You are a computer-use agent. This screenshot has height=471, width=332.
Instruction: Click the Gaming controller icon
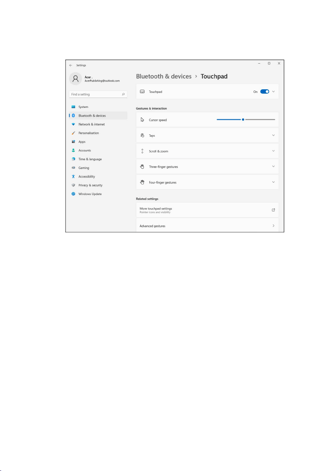73,168
